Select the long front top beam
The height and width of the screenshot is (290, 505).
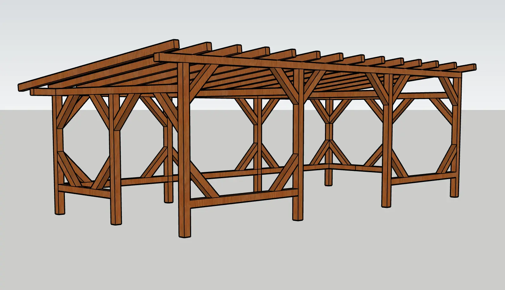tap(308, 65)
